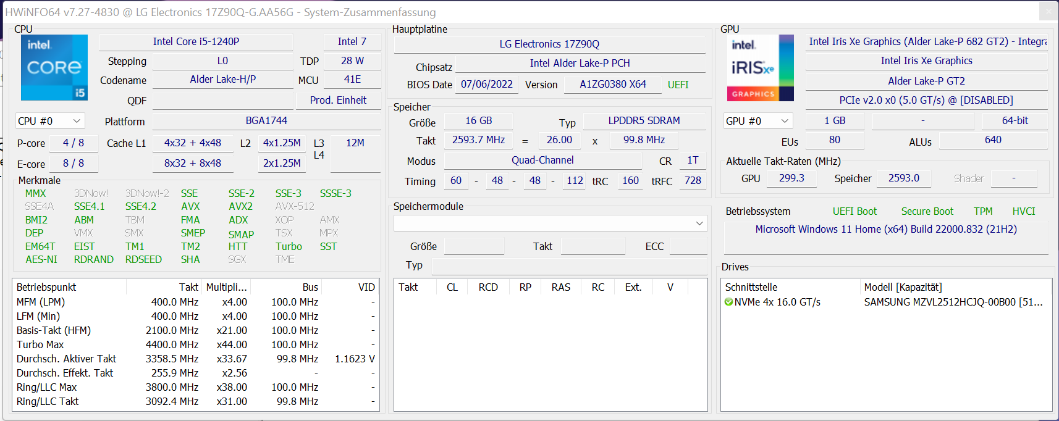The width and height of the screenshot is (1059, 421).
Task: Click the AVX-512 feature label
Action: [x=295, y=206]
